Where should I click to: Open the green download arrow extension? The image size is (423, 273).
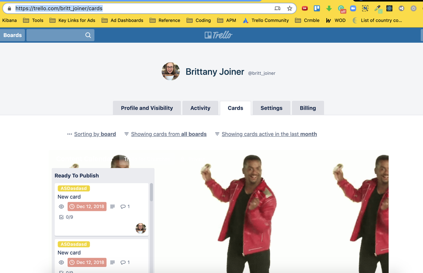pos(329,8)
